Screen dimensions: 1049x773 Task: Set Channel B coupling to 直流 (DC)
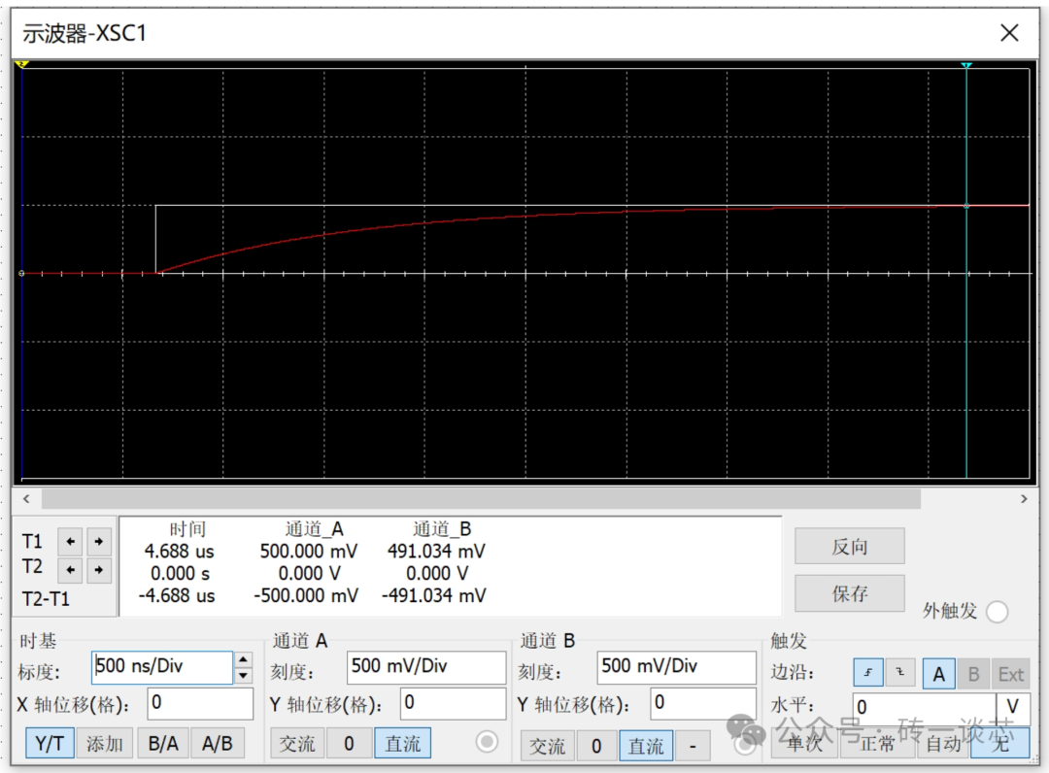[646, 746]
